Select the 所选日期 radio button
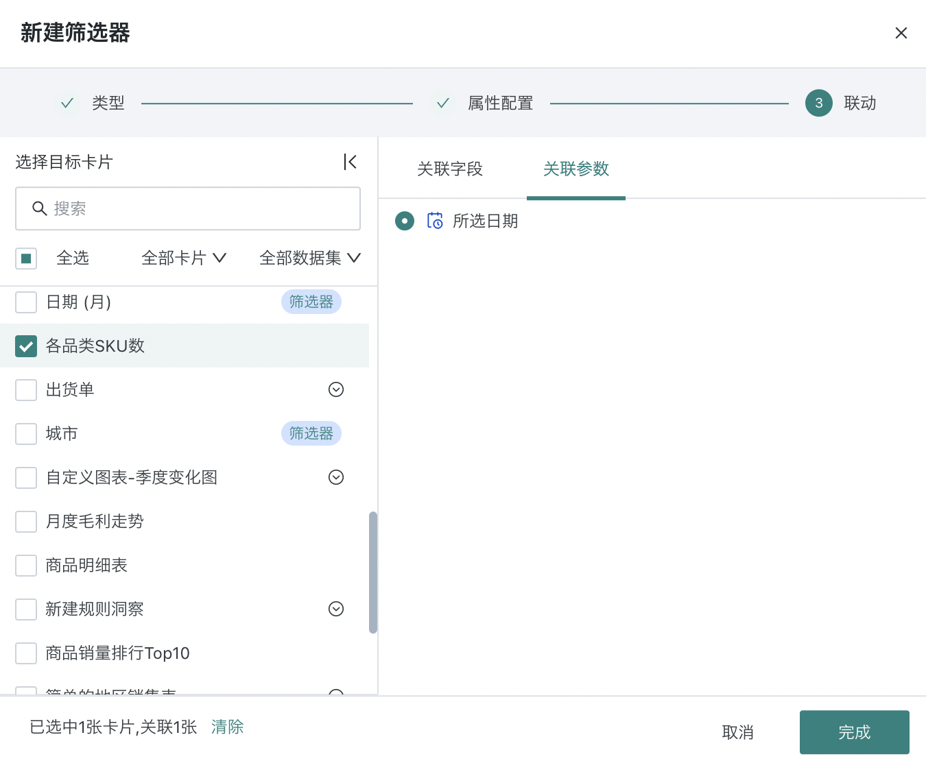The width and height of the screenshot is (926, 761). click(x=405, y=221)
